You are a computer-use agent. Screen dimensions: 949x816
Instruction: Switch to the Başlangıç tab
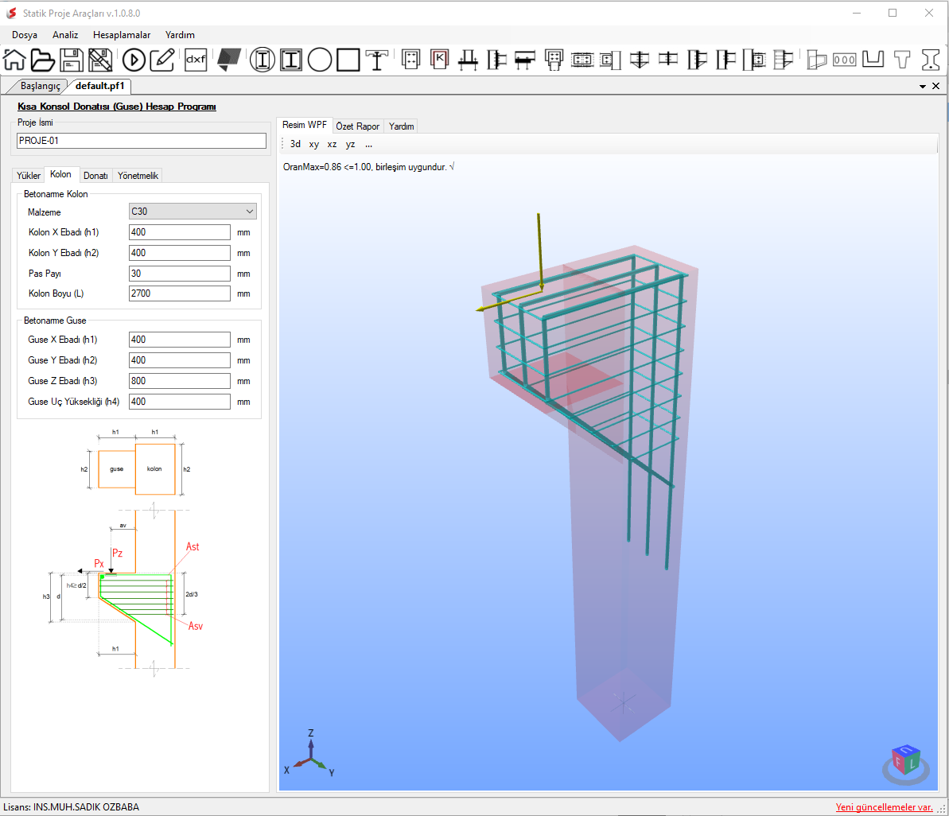coord(40,86)
